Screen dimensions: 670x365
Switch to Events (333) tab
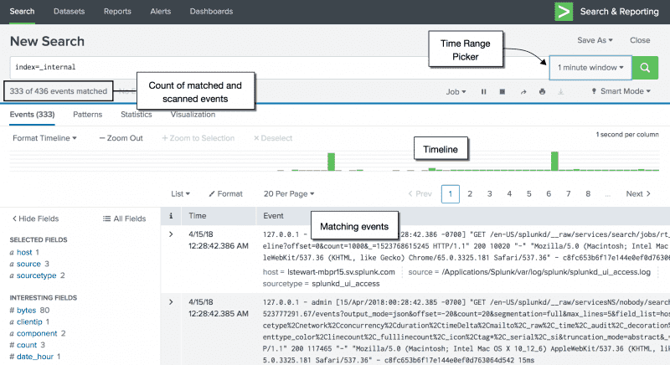32,115
